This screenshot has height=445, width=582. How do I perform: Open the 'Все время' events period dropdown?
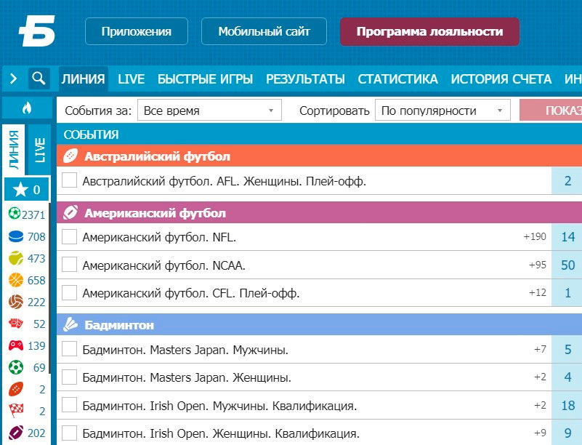click(x=211, y=110)
